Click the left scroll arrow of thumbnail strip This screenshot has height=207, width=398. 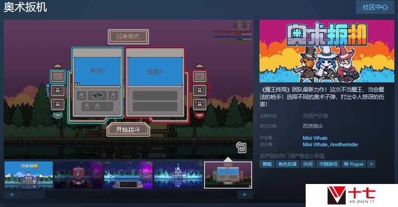pos(11,195)
